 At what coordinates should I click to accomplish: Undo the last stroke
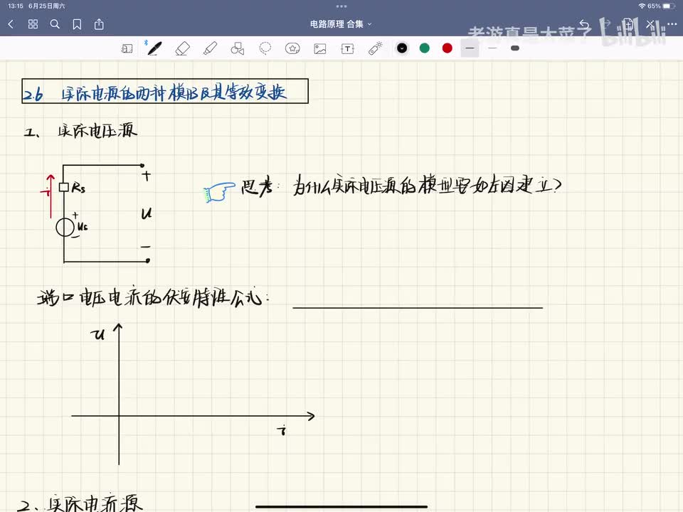click(584, 24)
